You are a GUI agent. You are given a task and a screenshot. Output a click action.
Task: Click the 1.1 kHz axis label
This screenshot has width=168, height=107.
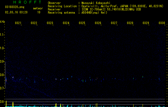coord(2,35)
